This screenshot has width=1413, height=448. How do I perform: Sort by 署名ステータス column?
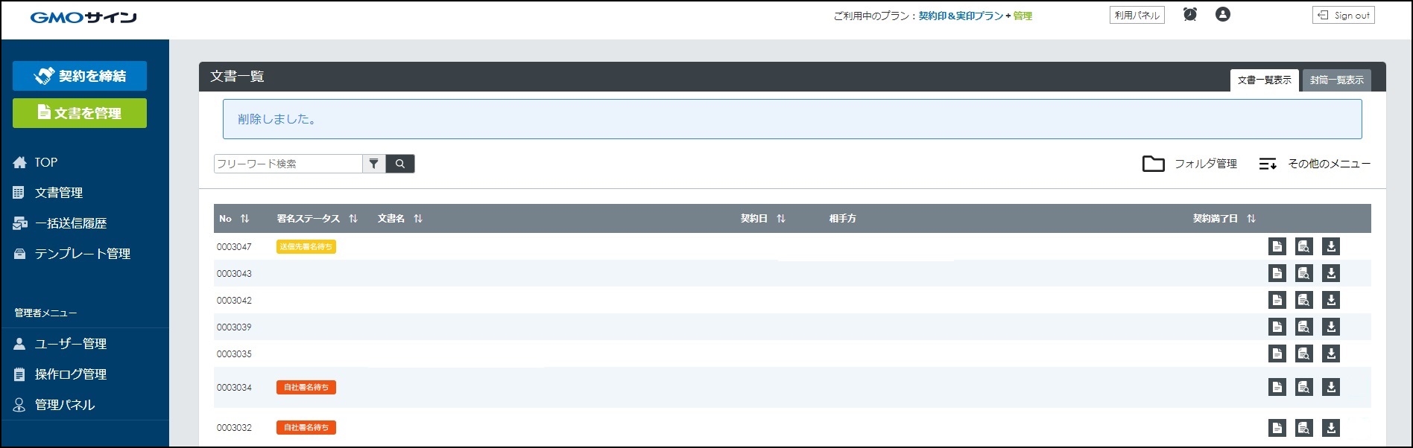353,219
